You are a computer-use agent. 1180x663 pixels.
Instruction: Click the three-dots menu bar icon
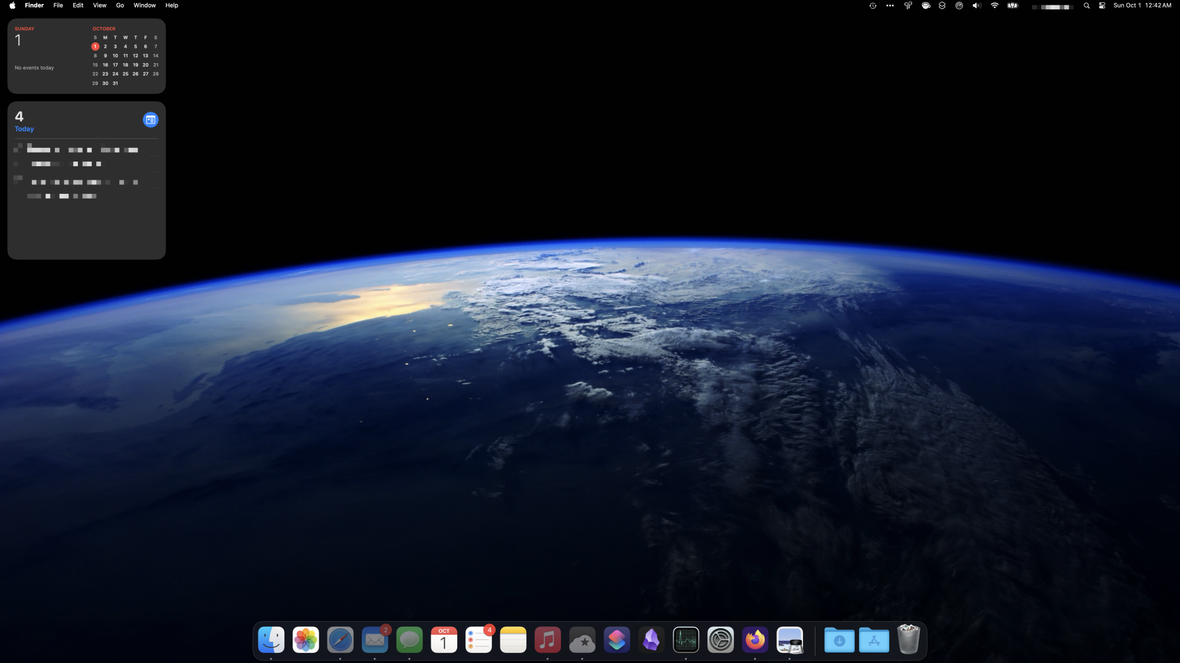(x=890, y=5)
